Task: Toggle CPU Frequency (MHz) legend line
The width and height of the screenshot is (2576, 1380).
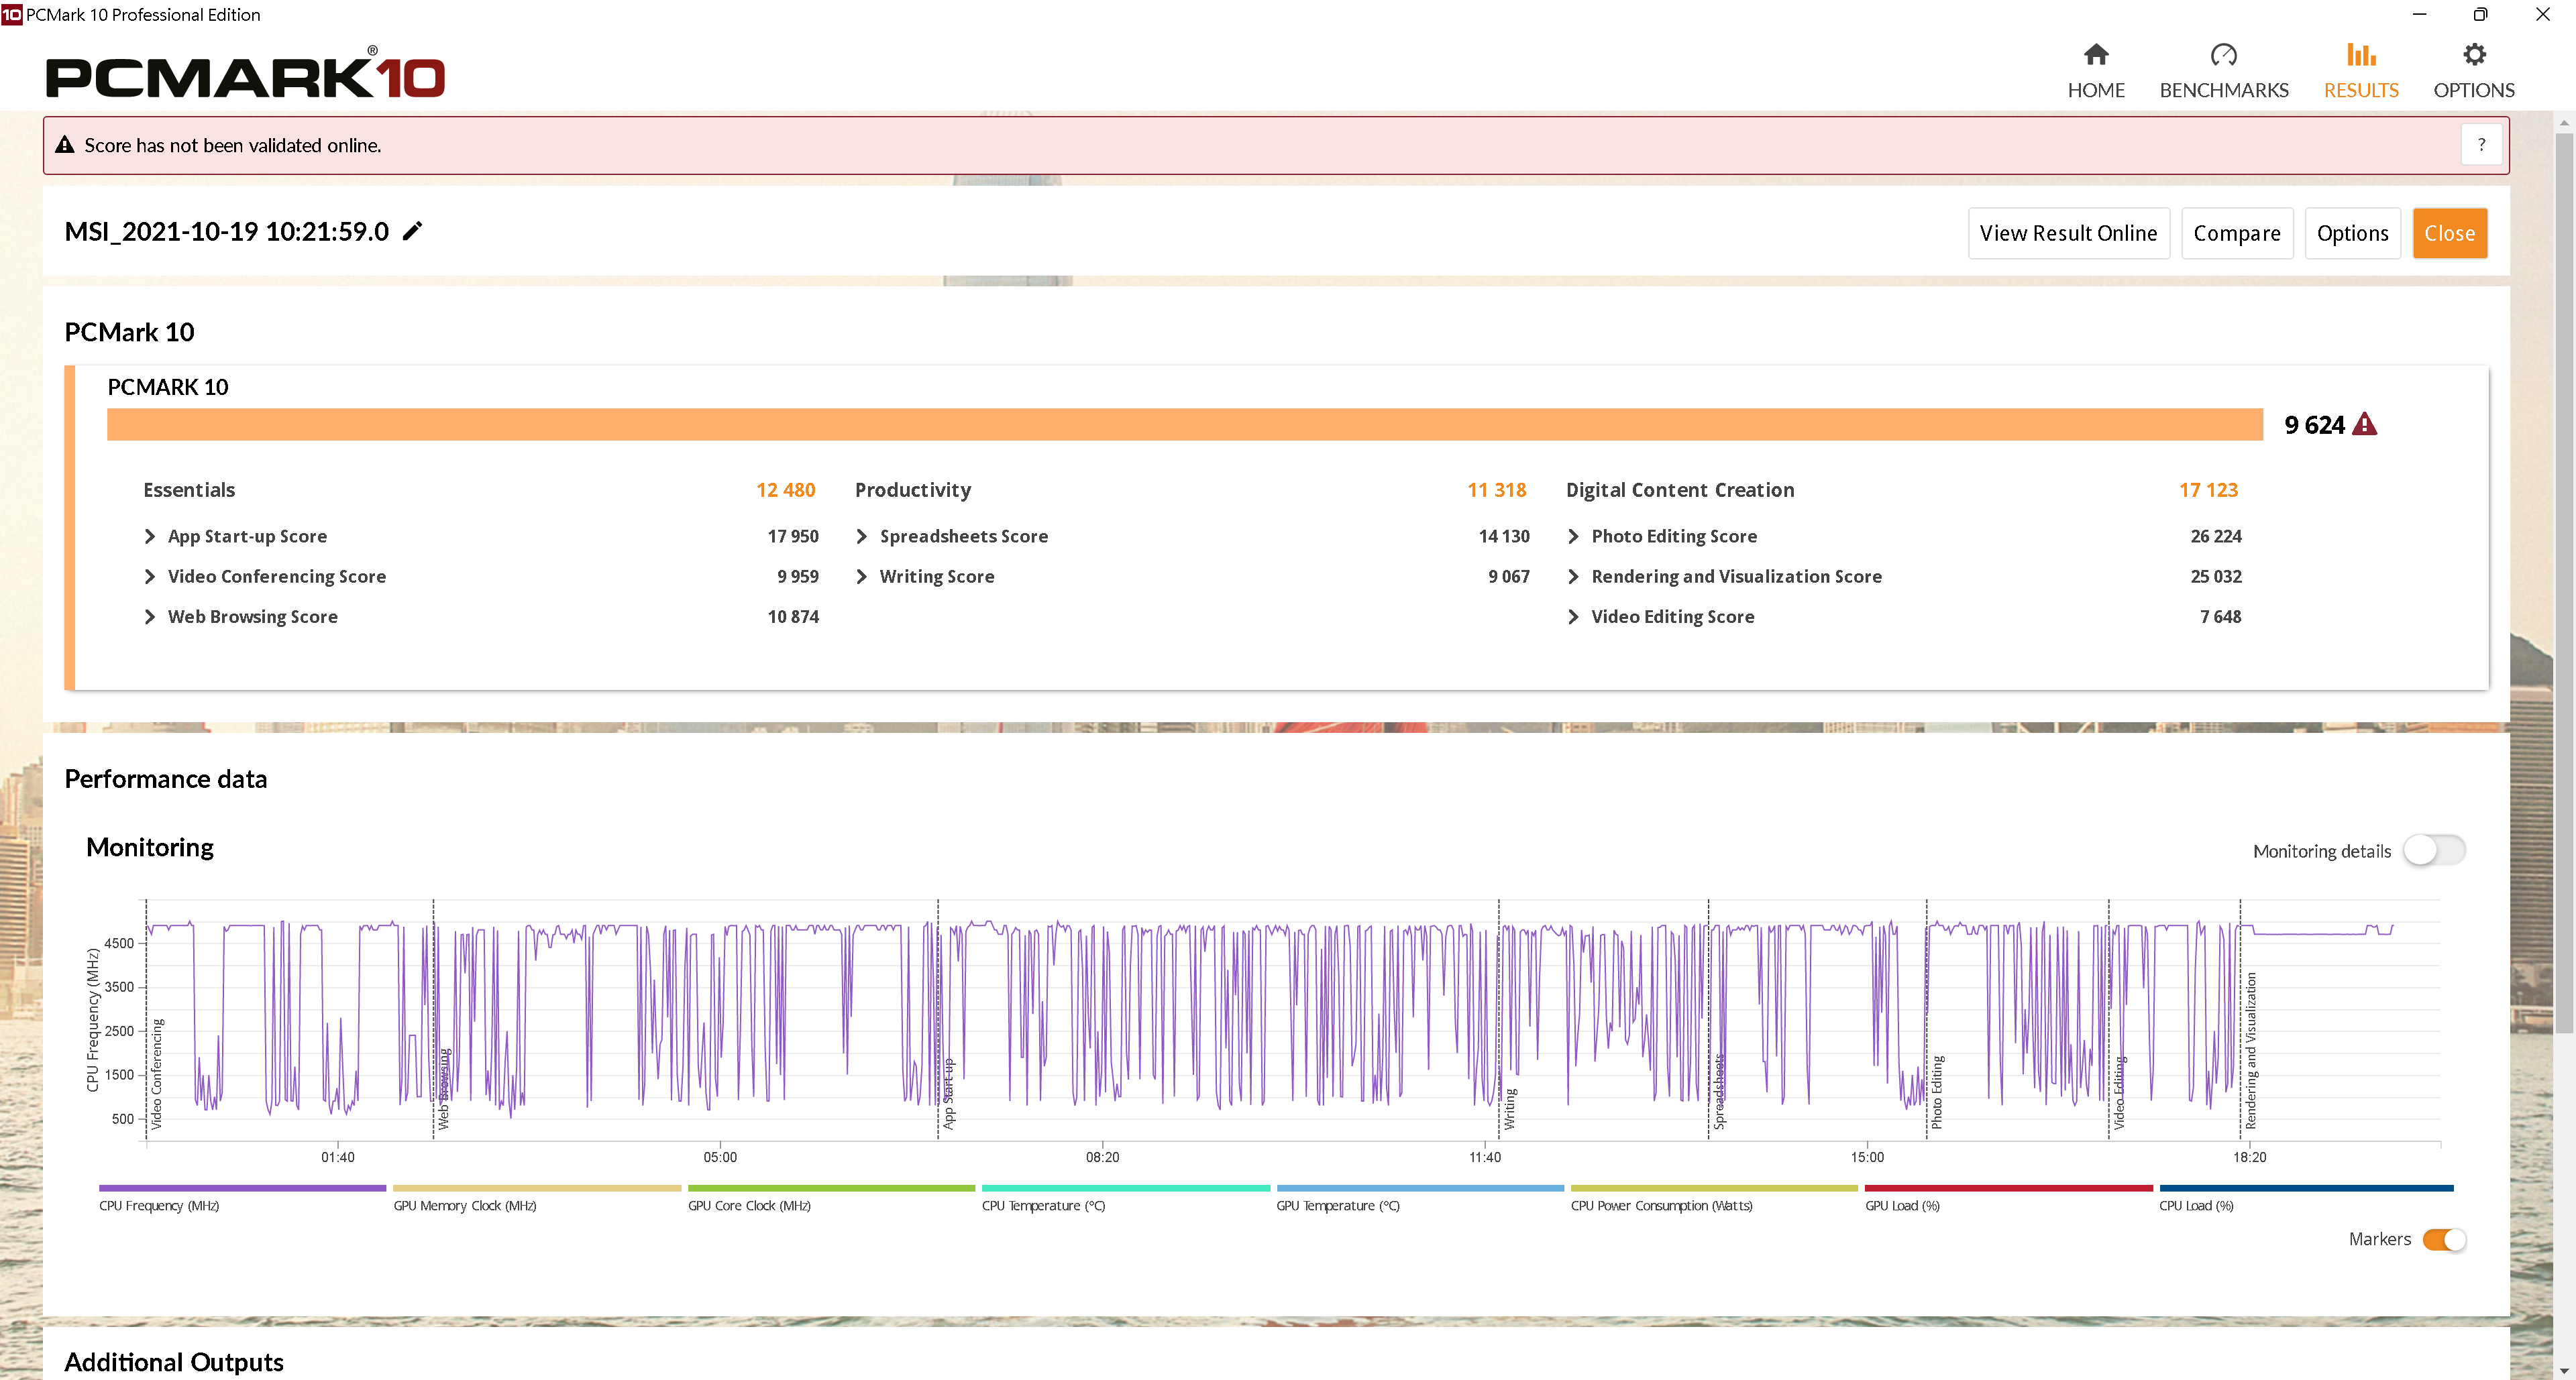Action: point(242,1198)
